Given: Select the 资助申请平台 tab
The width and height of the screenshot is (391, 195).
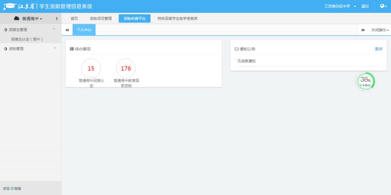Looking at the screenshot, I should click(134, 19).
